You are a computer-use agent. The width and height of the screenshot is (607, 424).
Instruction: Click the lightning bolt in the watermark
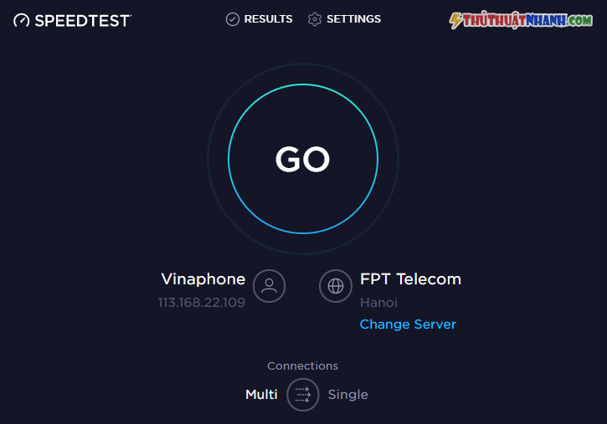point(455,20)
